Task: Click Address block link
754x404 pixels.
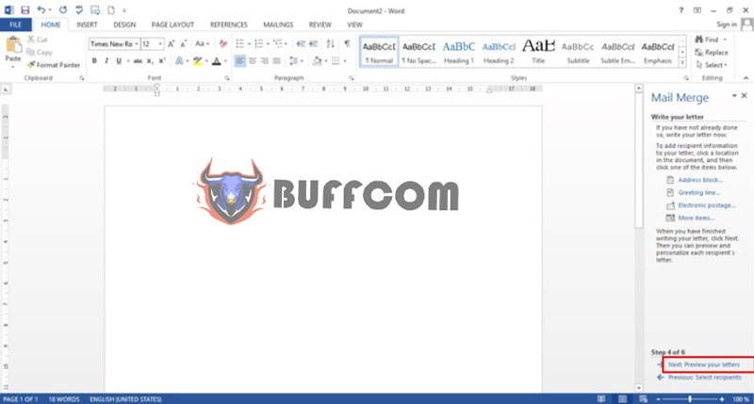Action: pos(700,180)
